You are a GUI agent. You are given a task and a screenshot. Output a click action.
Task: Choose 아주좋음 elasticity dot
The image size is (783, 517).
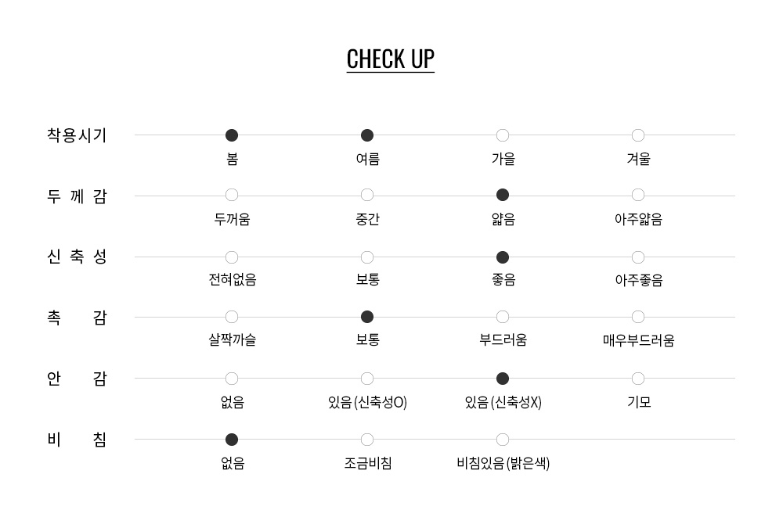point(638,257)
